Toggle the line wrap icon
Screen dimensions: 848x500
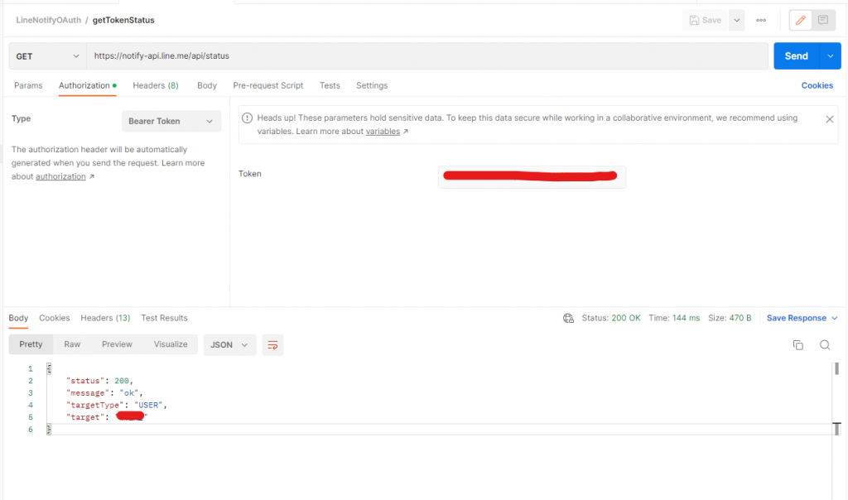tap(272, 345)
